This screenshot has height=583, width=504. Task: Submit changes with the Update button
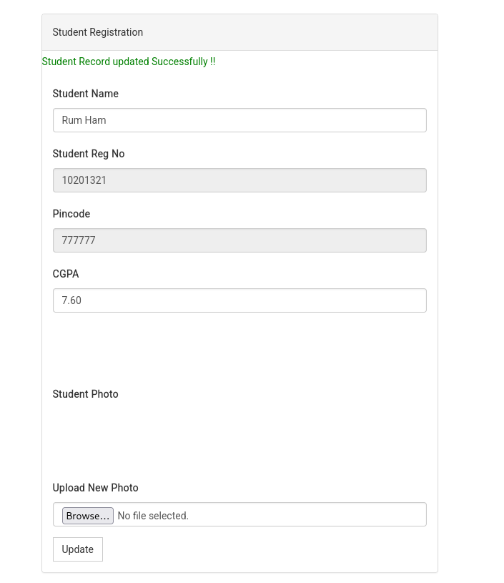coord(78,549)
